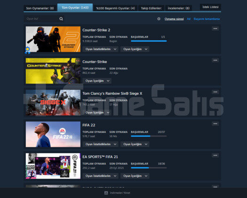Open the İstek Listesi tab
The width and height of the screenshot is (247, 198).
pyautogui.click(x=210, y=7)
